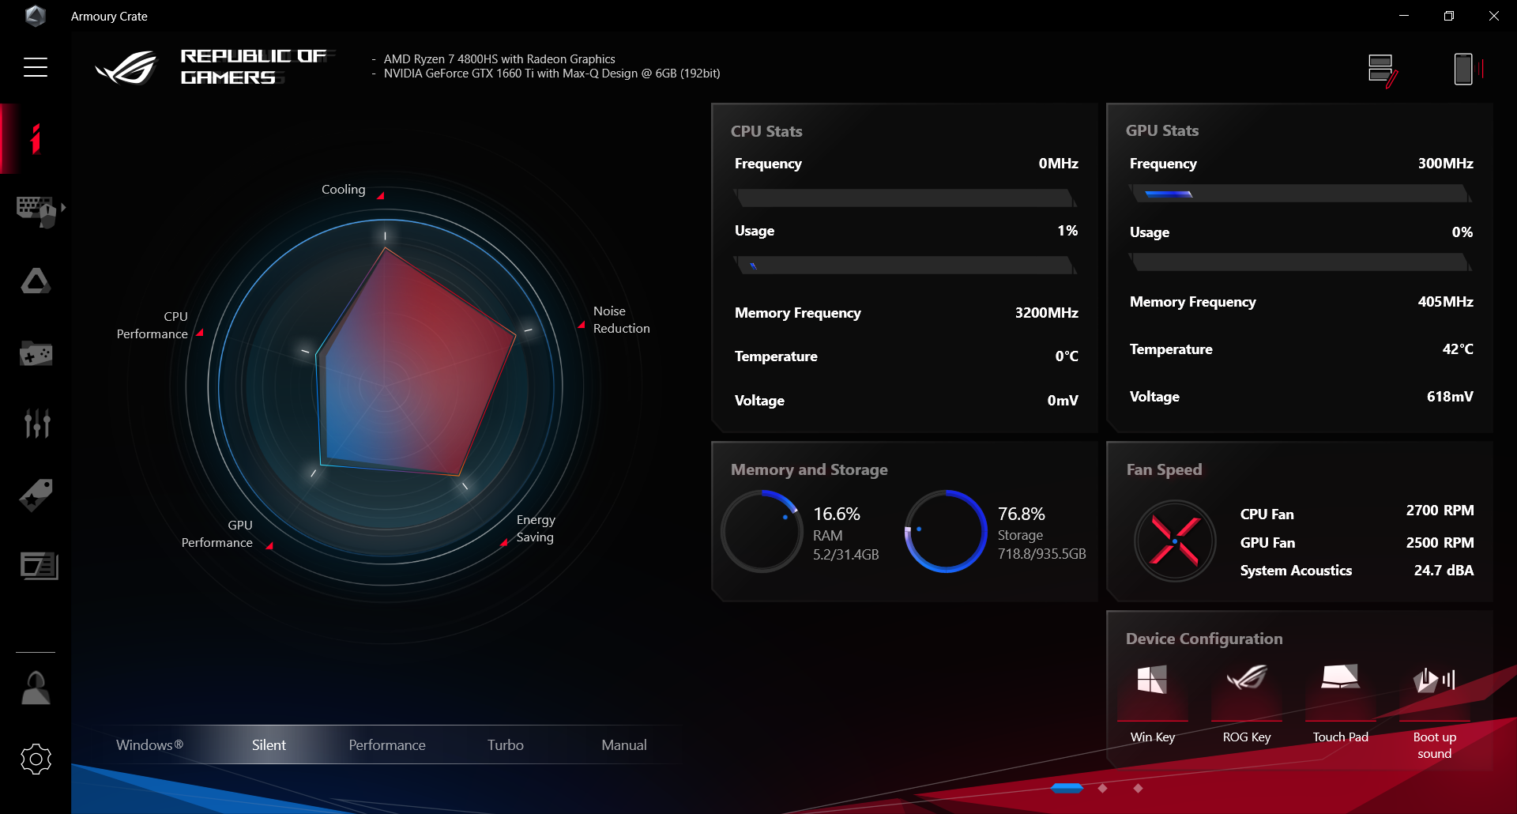Click the CPU Stats panel title

(766, 131)
